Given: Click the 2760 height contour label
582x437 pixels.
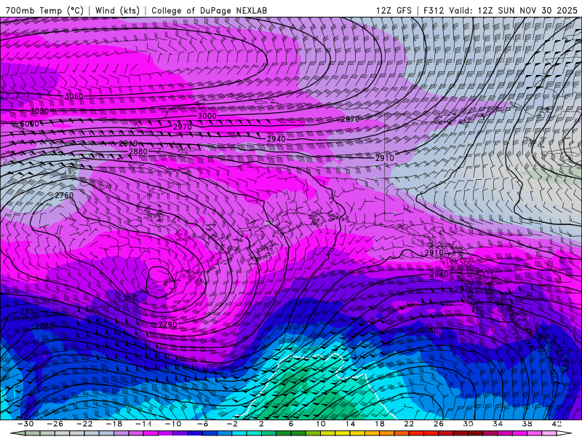Looking at the screenshot, I should [64, 195].
